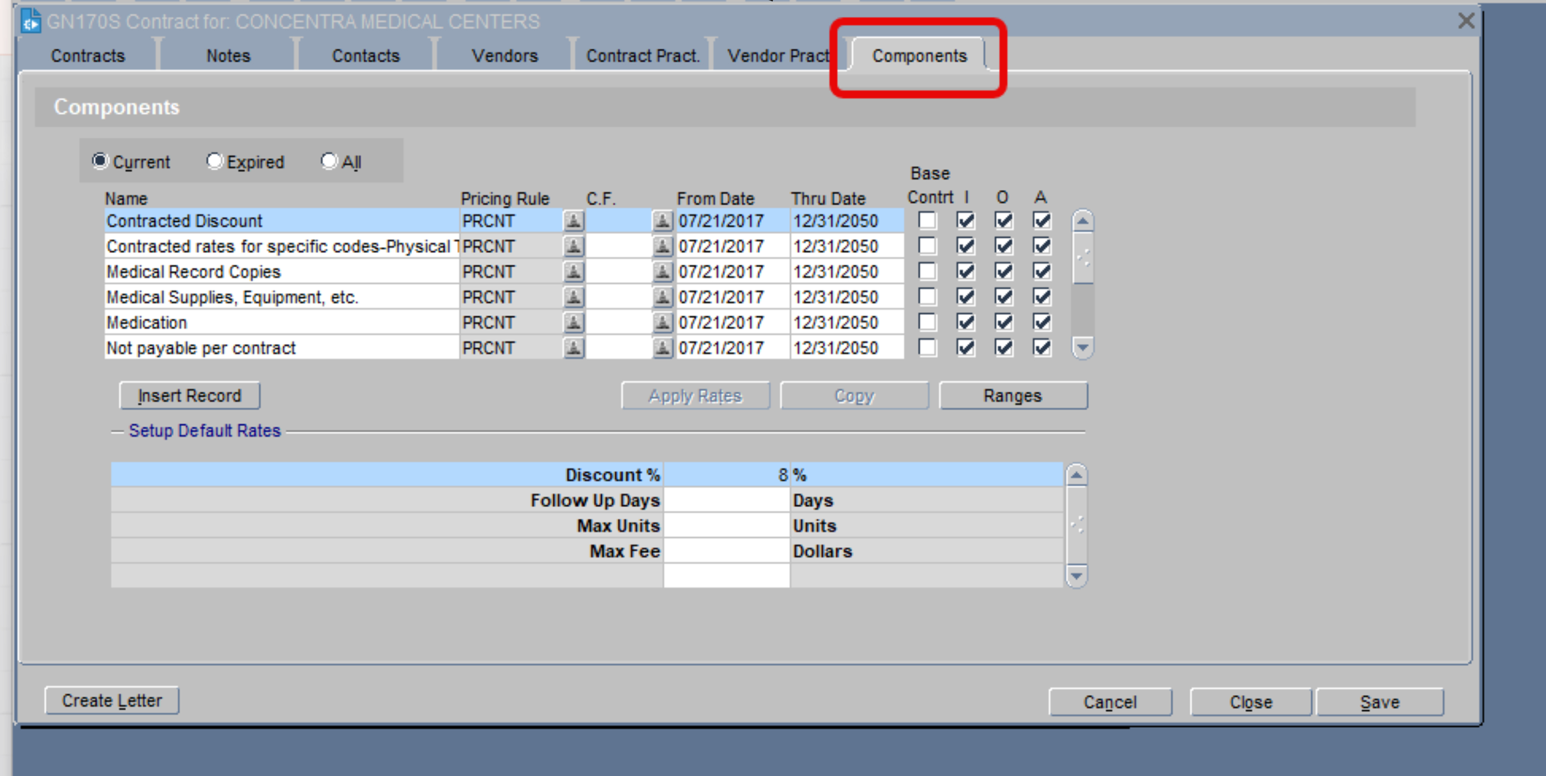
Task: Expand the C.F. dropdown on Contracted rates row
Action: pyautogui.click(x=663, y=246)
